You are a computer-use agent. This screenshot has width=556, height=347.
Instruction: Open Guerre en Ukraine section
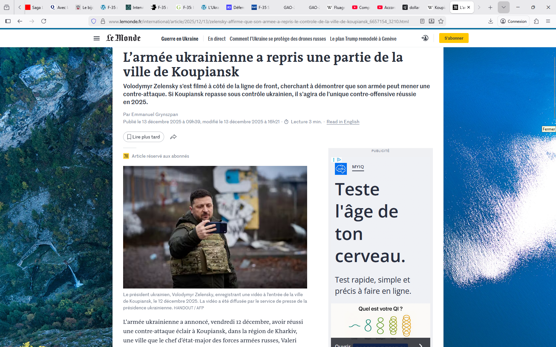coord(180,39)
